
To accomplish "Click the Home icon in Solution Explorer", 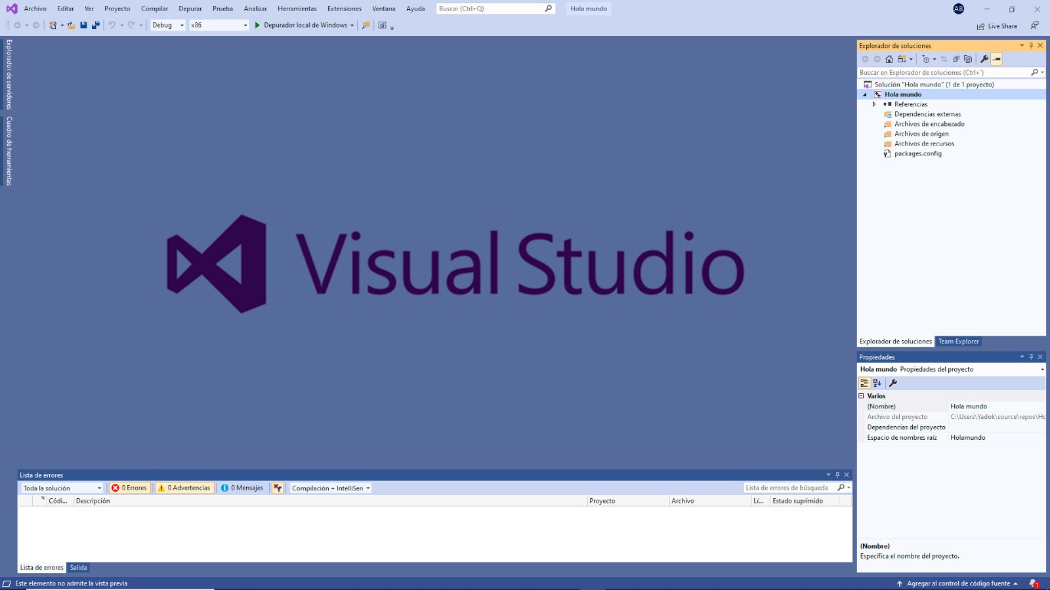I will click(889, 59).
